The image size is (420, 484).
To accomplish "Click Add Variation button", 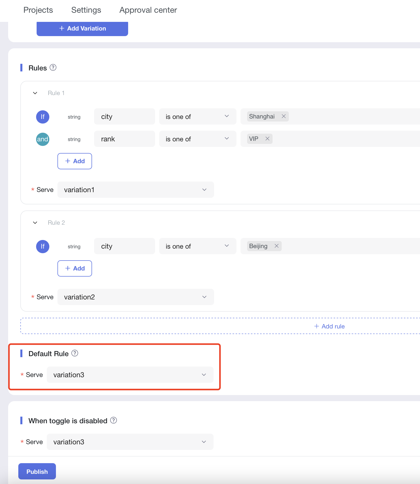I will click(x=82, y=28).
